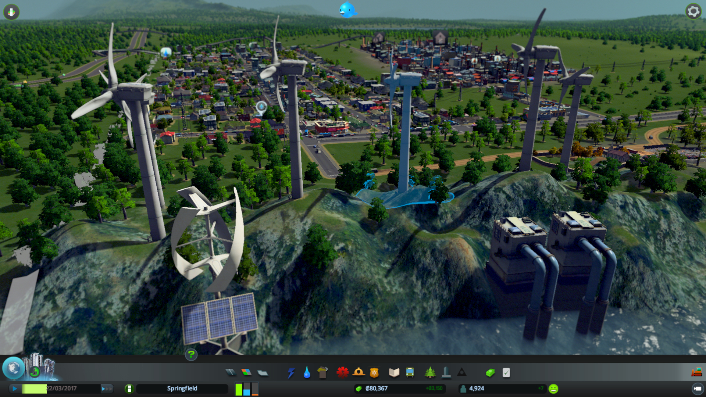Open the Unique Buildings menu
Screen dimensions: 706x397
(446, 372)
